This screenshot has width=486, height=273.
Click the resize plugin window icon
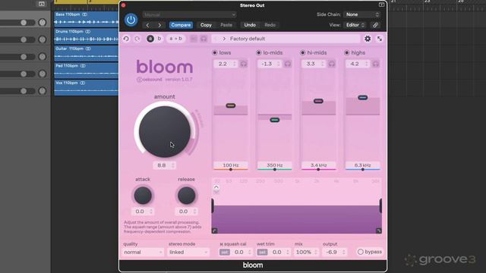[380, 39]
